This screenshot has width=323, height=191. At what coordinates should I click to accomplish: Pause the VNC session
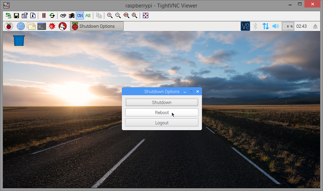(x=44, y=16)
